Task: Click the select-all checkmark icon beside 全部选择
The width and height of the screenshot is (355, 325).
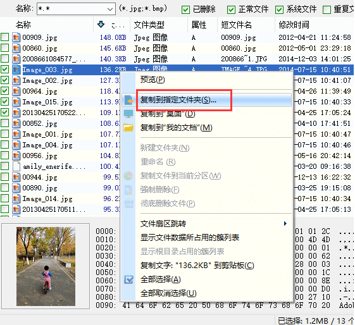Action: (128, 279)
